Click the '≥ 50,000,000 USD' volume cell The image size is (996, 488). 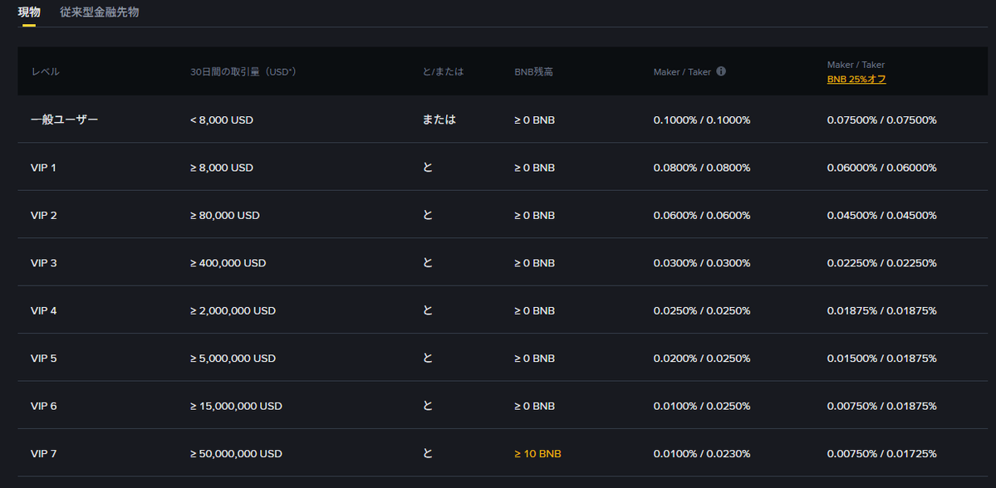click(236, 454)
